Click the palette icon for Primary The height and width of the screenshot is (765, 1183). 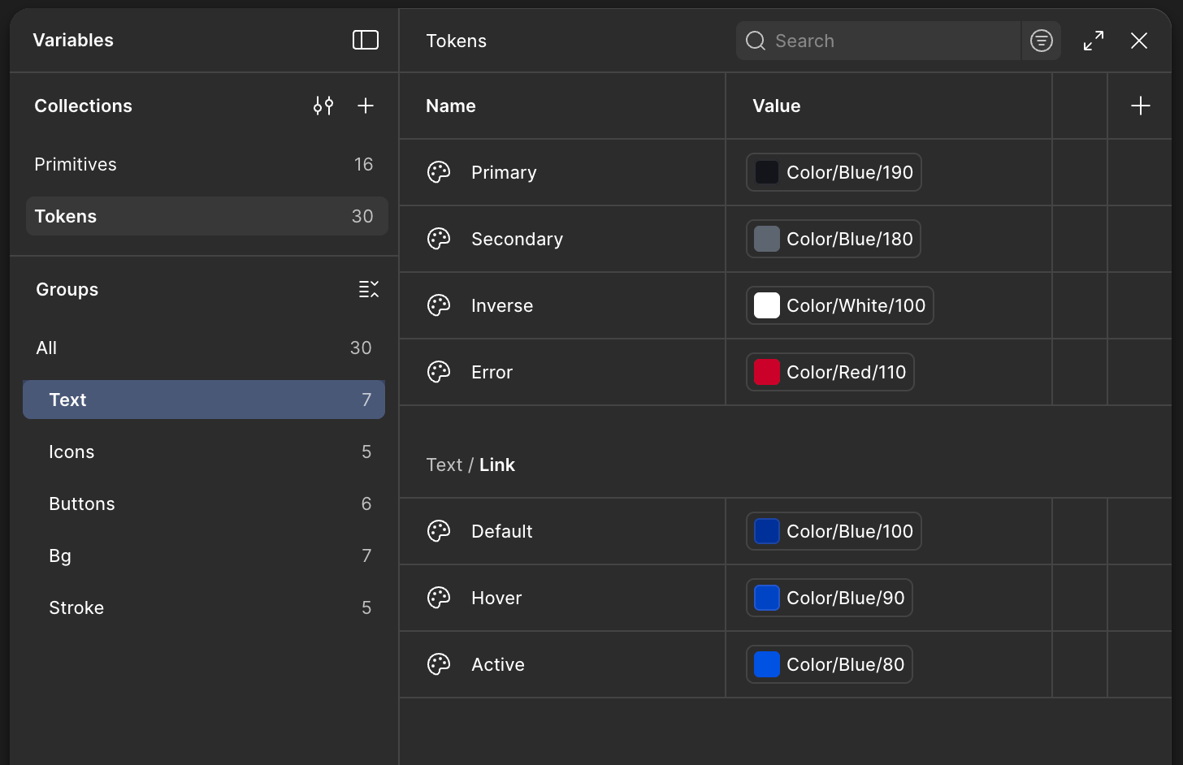pos(439,172)
